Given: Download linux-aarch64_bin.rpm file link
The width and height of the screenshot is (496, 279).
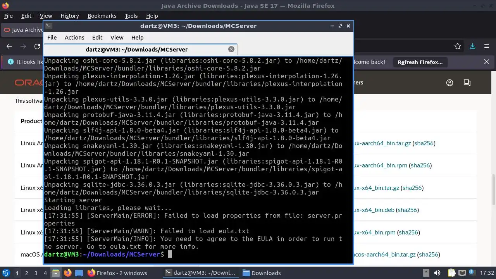Looking at the screenshot, I should pyautogui.click(x=380, y=165).
